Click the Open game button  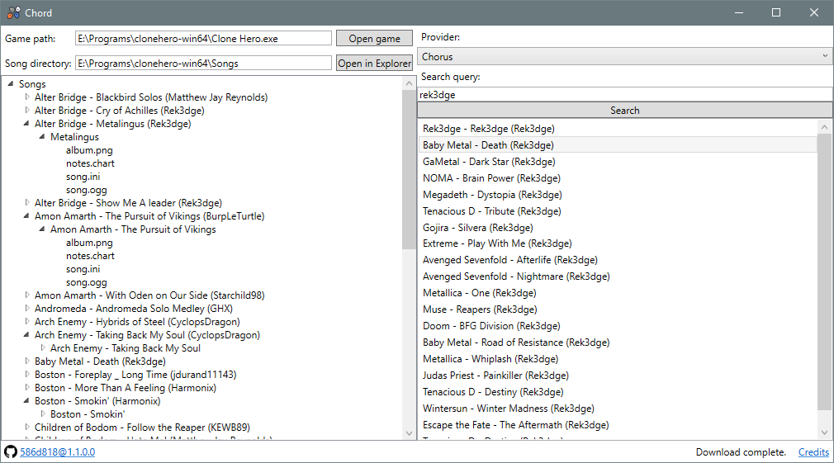(374, 38)
